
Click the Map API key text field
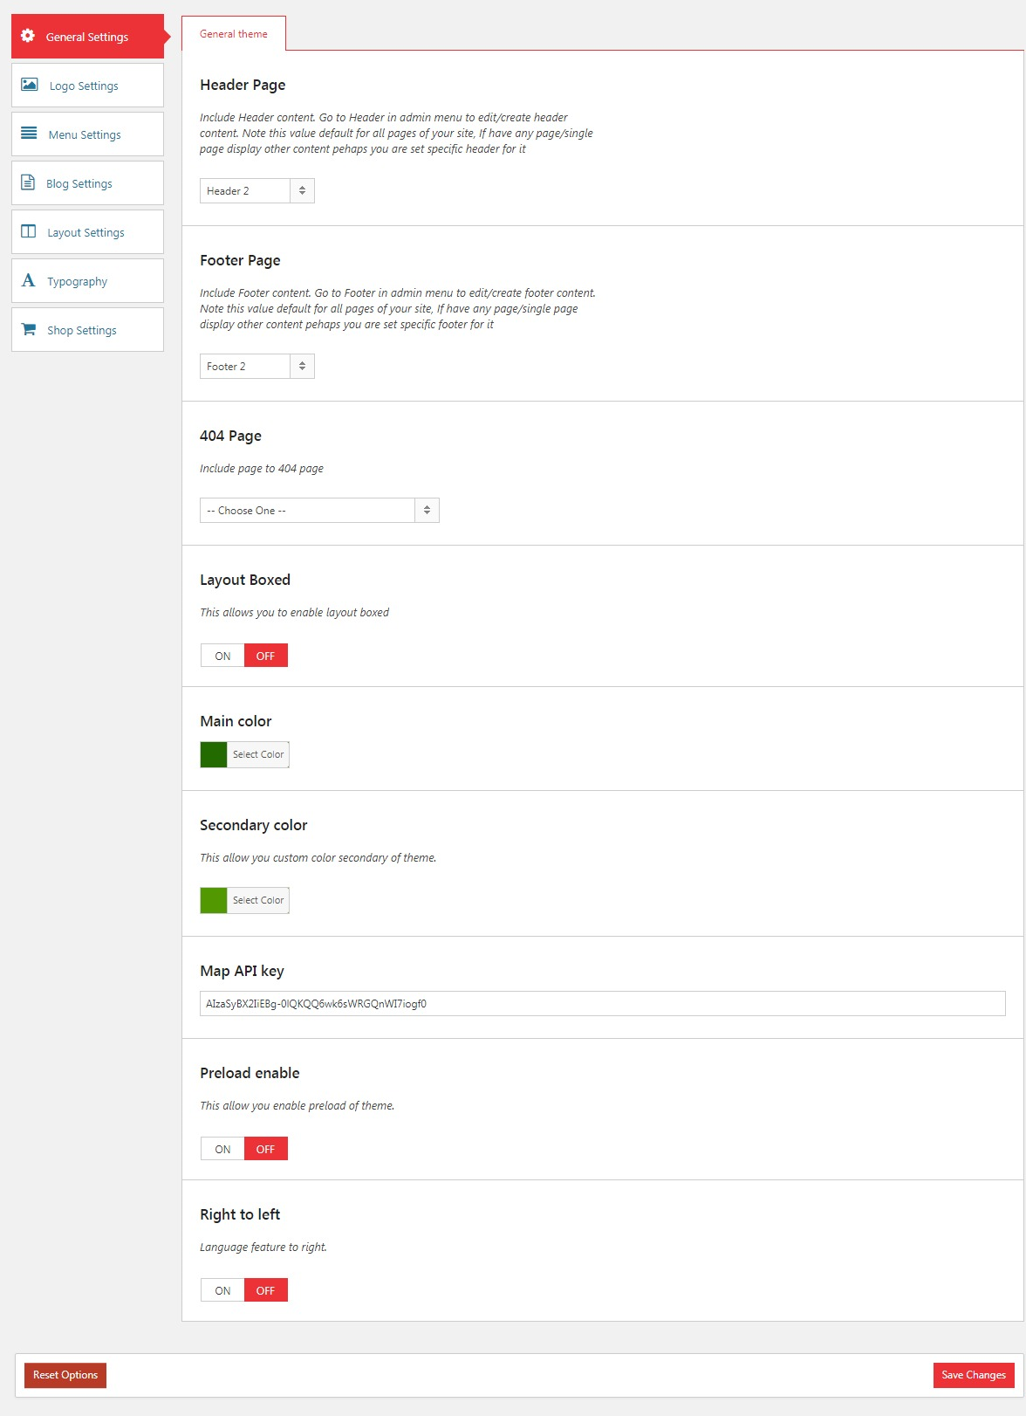point(603,1003)
